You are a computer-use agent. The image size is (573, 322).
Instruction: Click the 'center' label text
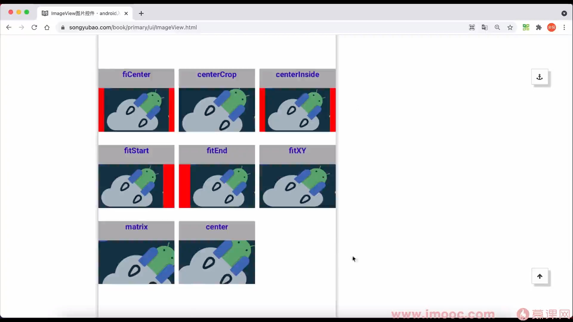(217, 227)
